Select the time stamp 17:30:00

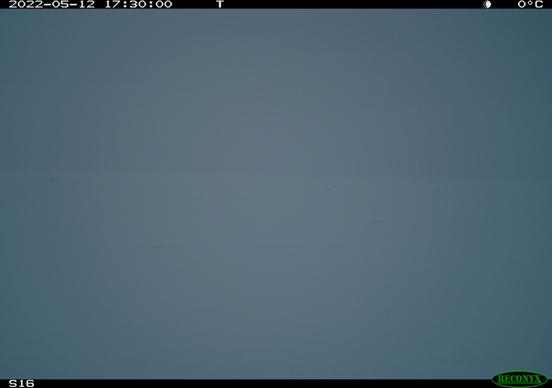138,4
